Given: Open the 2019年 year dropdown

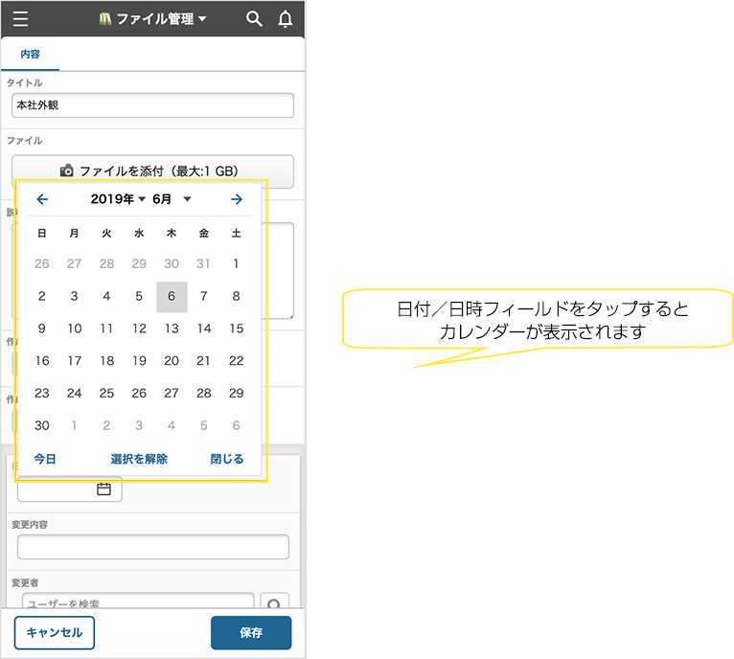Looking at the screenshot, I should [x=118, y=199].
